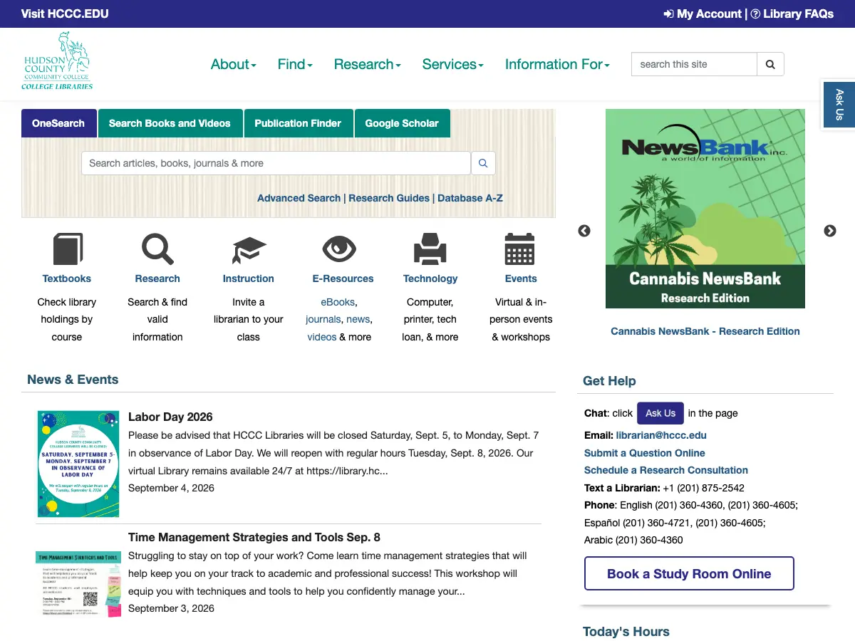The image size is (855, 641).
Task: Focus the articles, books, journals search box
Action: [x=276, y=163]
